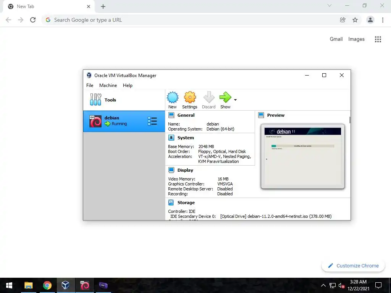Click the General section icon
Viewport: 391px width, 293px height.
[171, 115]
